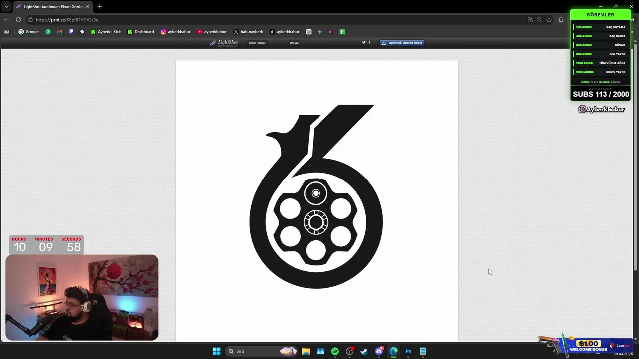Open Steam from the taskbar

[364, 351]
